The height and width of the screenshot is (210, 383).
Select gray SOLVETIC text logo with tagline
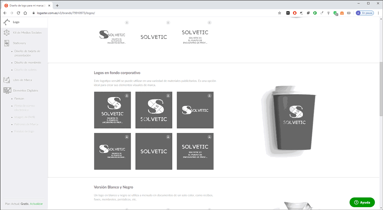(195, 151)
